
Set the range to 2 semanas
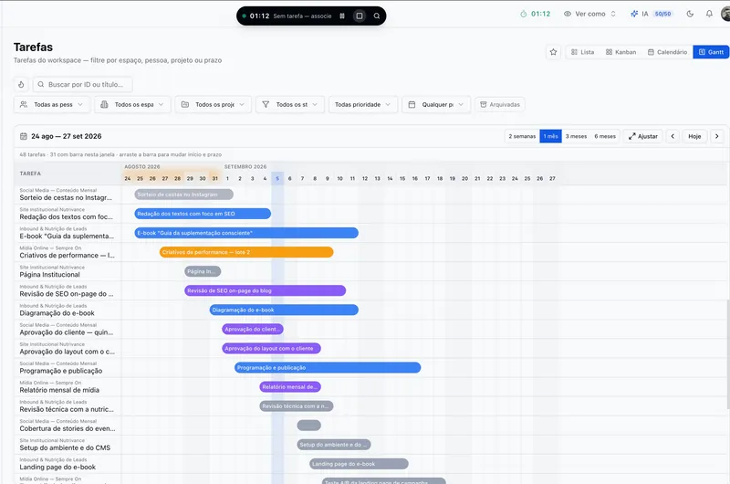click(x=522, y=136)
